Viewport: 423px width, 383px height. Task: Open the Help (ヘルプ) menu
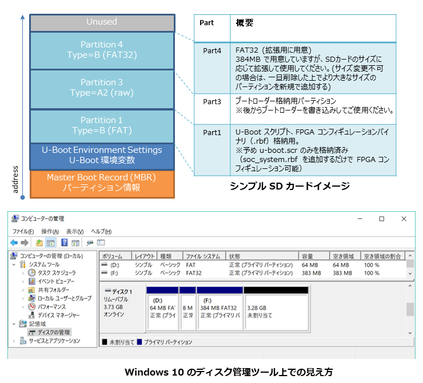click(101, 231)
